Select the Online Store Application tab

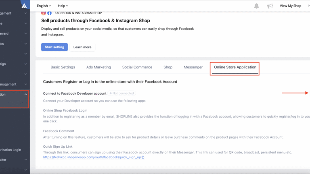[235, 67]
